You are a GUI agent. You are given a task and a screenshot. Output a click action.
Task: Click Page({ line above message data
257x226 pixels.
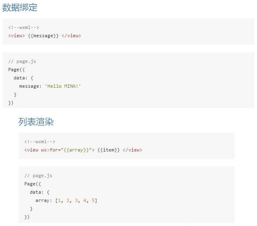click(x=14, y=70)
